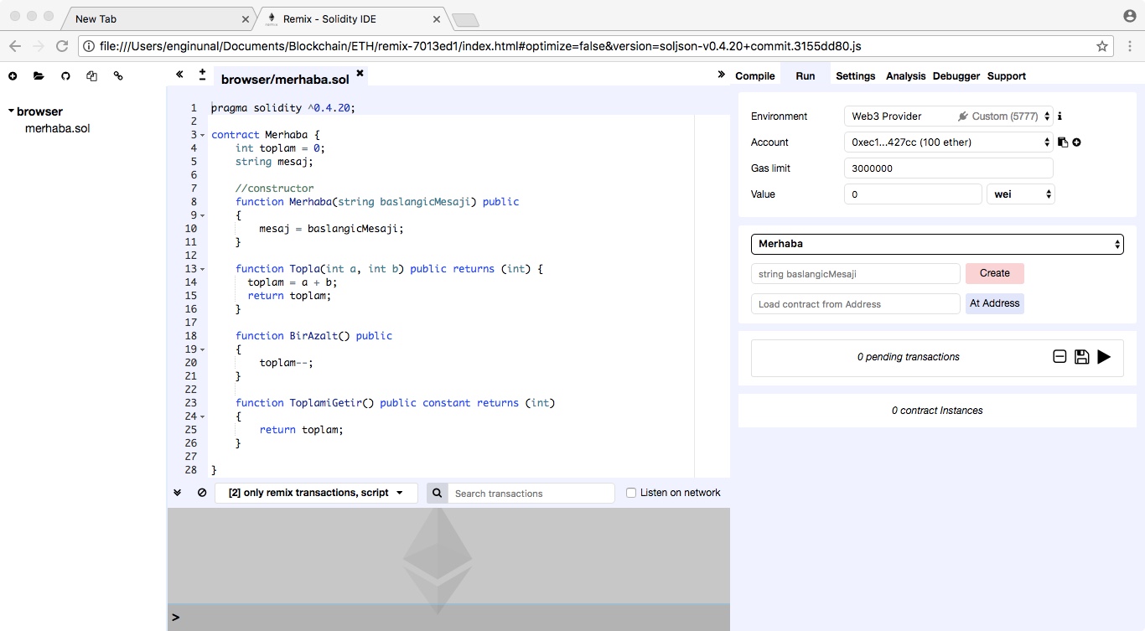Screen dimensions: 1145x631
Task: Collapse terminal with double down arrows
Action: point(178,493)
